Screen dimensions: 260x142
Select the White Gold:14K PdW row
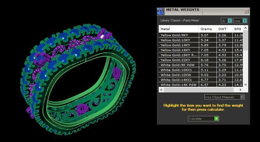(x=201, y=85)
